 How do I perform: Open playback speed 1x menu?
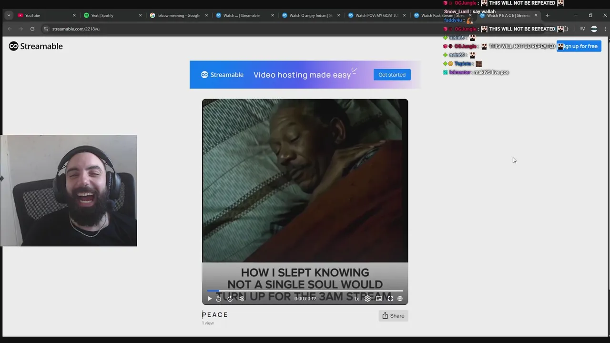click(x=356, y=299)
